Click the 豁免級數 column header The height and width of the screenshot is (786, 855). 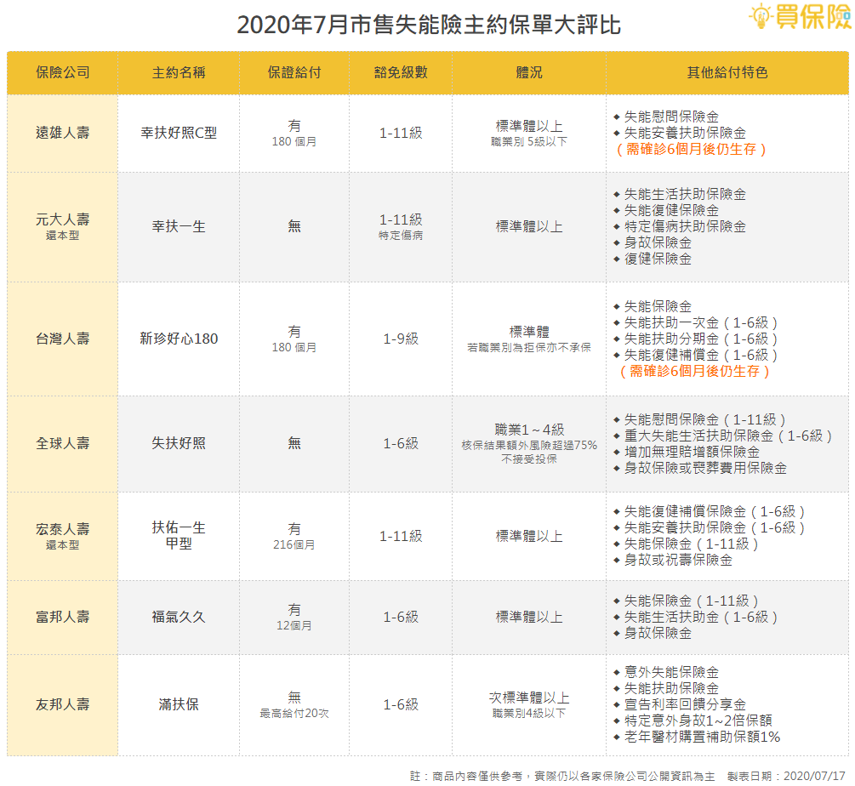401,72
